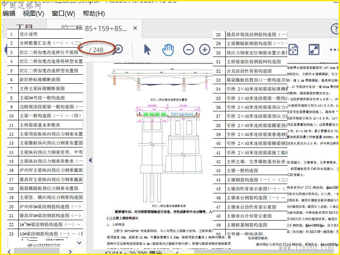The height and width of the screenshot is (255, 340).
Task: Click thumbnail panel right scroll arrow
Action: point(70,252)
